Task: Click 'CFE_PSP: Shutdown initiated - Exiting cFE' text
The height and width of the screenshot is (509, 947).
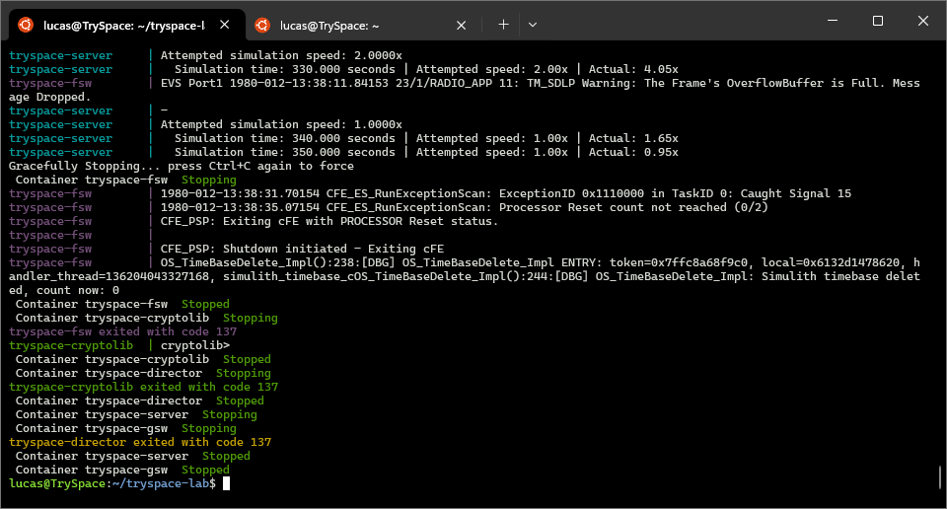Action: (x=302, y=250)
